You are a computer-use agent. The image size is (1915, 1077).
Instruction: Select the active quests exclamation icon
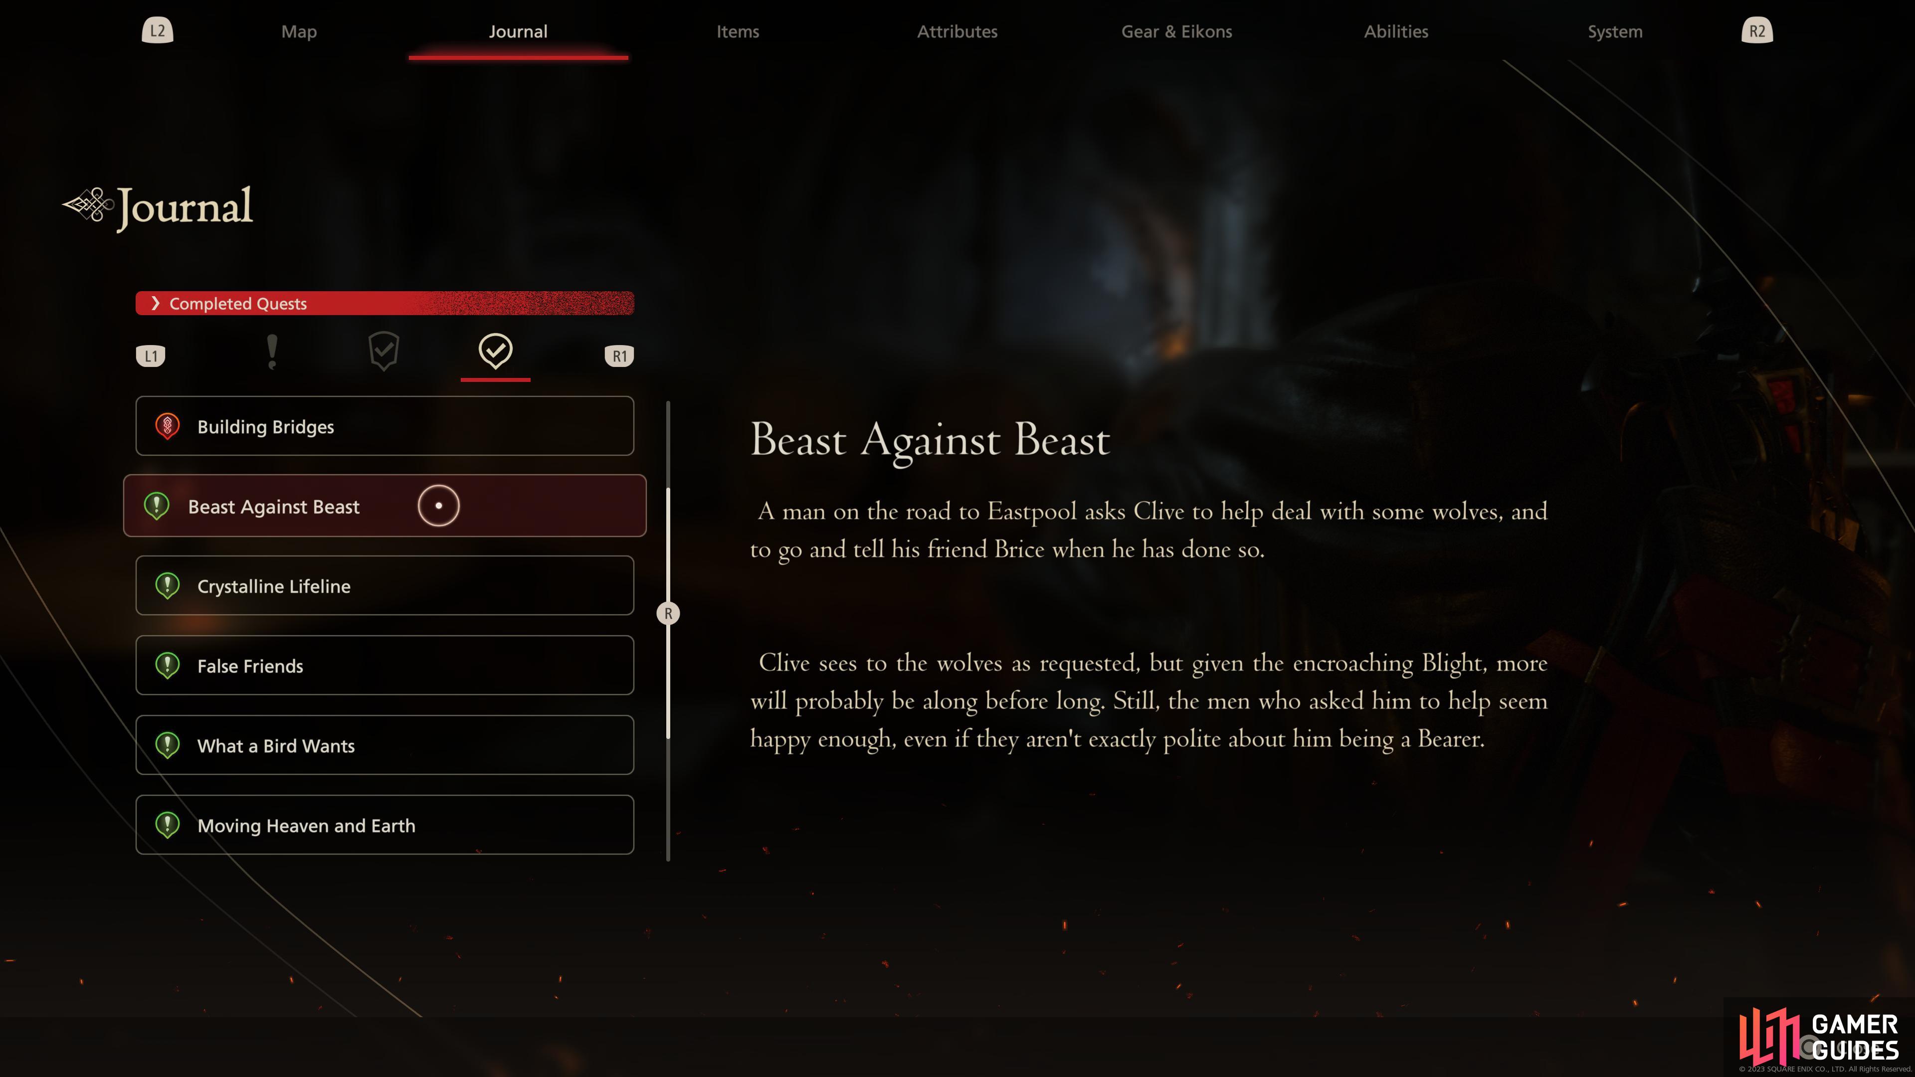272,352
